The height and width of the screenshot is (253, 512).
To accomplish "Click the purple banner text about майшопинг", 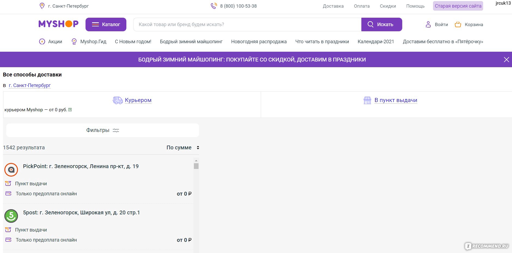I will click(252, 60).
